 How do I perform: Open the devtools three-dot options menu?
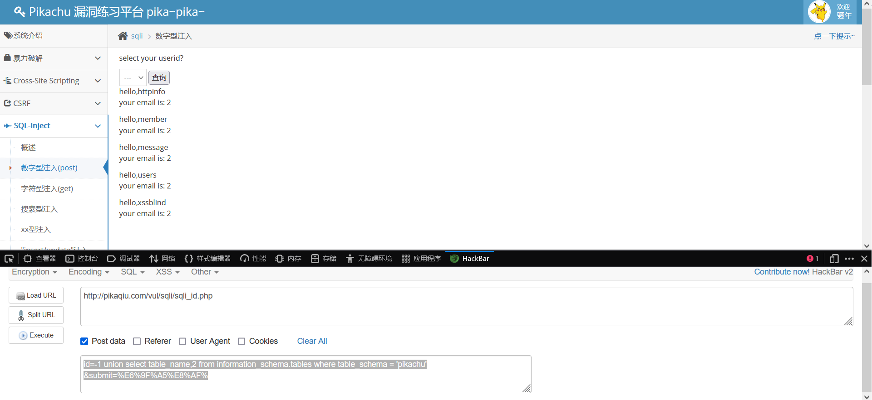pyautogui.click(x=849, y=259)
